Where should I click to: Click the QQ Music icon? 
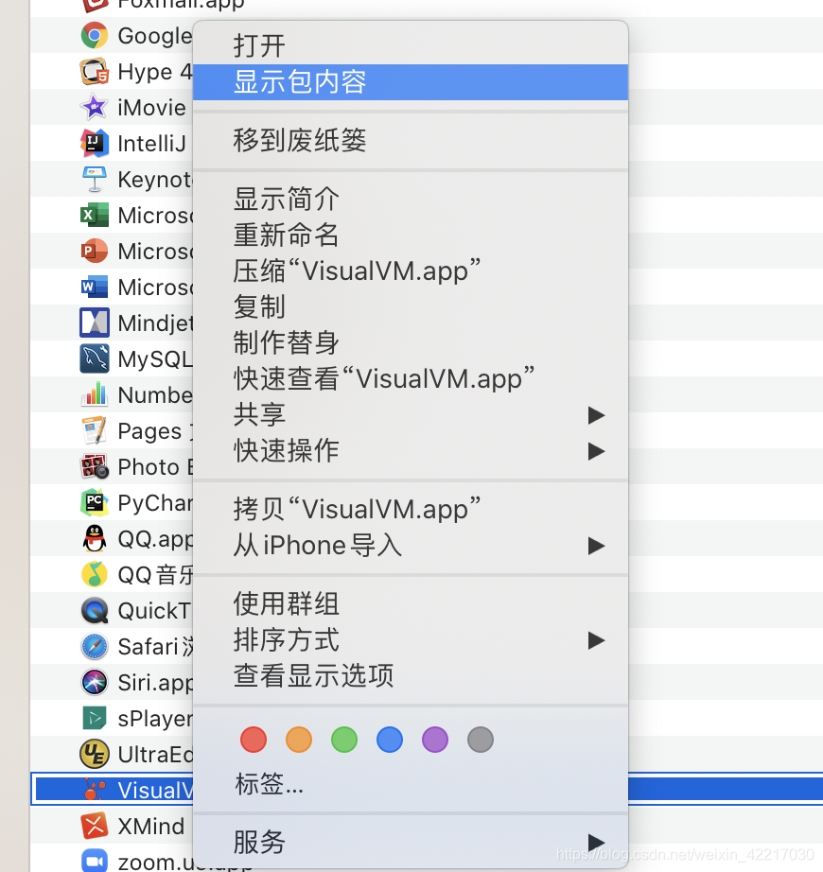pos(95,574)
